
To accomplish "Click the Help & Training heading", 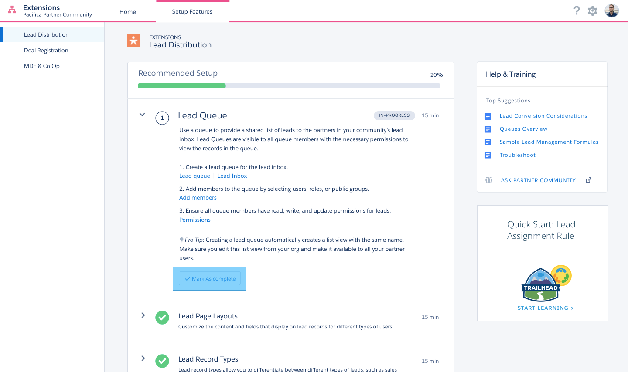I will [511, 74].
